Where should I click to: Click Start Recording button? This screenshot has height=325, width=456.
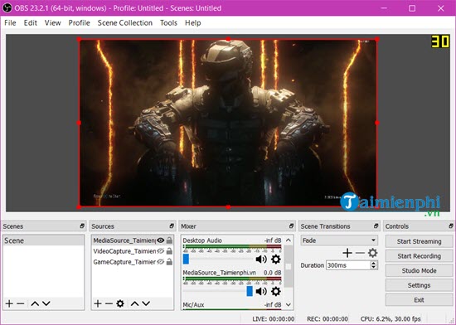point(419,256)
